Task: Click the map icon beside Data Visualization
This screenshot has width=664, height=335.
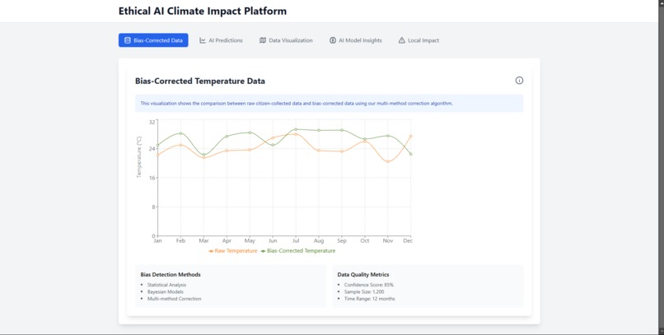Action: (x=263, y=40)
